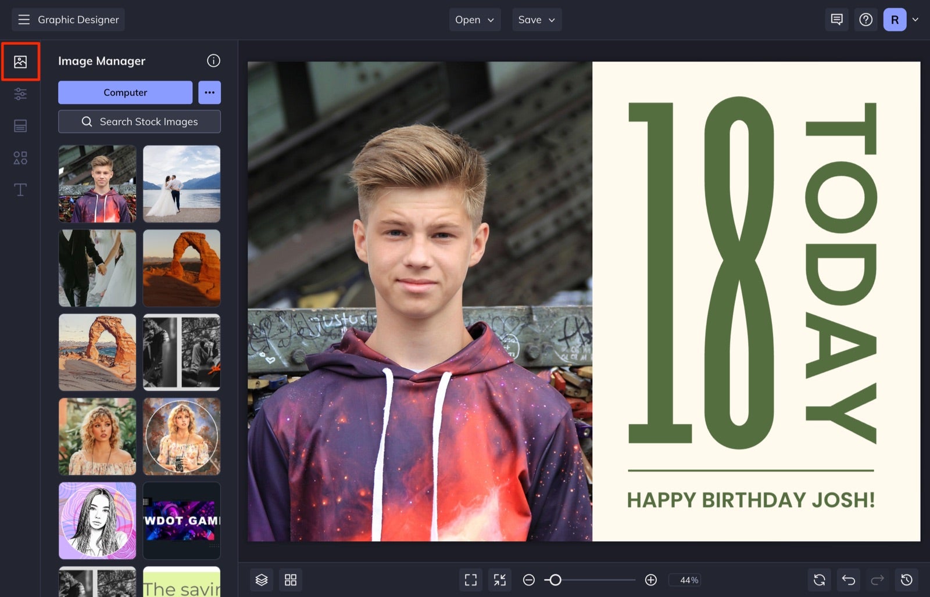Open the Image Manager sidebar tab

(x=20, y=62)
